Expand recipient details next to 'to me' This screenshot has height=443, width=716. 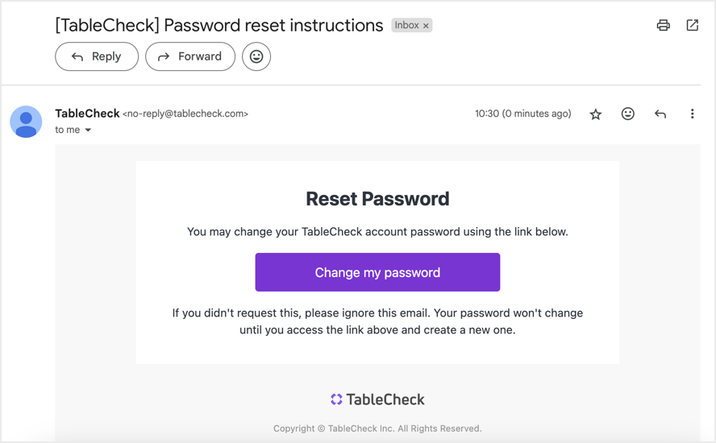[88, 130]
